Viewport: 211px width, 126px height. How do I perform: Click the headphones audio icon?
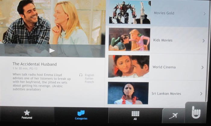pos(81,75)
